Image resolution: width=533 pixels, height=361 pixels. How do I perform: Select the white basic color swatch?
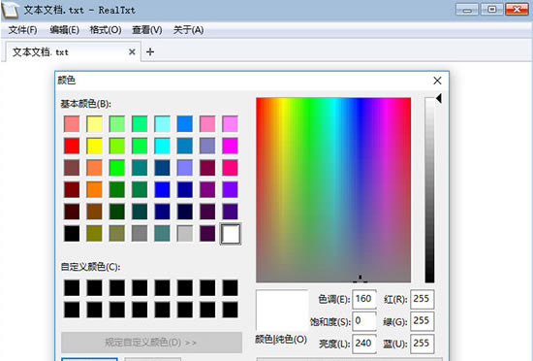pyautogui.click(x=231, y=234)
